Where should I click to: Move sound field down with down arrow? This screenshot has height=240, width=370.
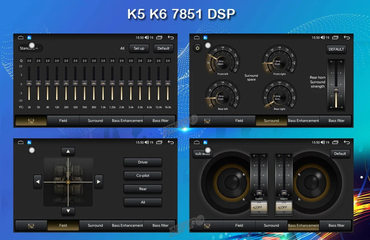[x=68, y=211]
